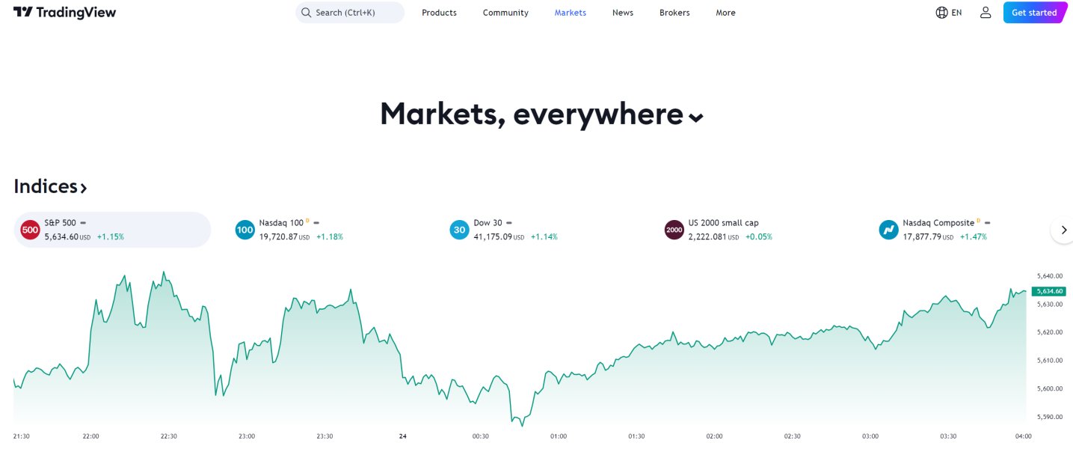The width and height of the screenshot is (1073, 449).
Task: Show next indices with right arrow
Action: (1063, 230)
